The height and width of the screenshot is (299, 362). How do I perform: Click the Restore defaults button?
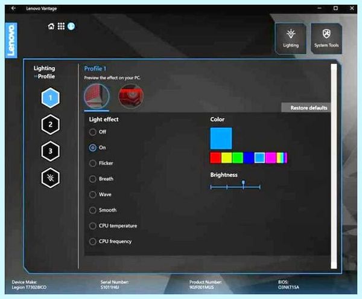(306, 108)
